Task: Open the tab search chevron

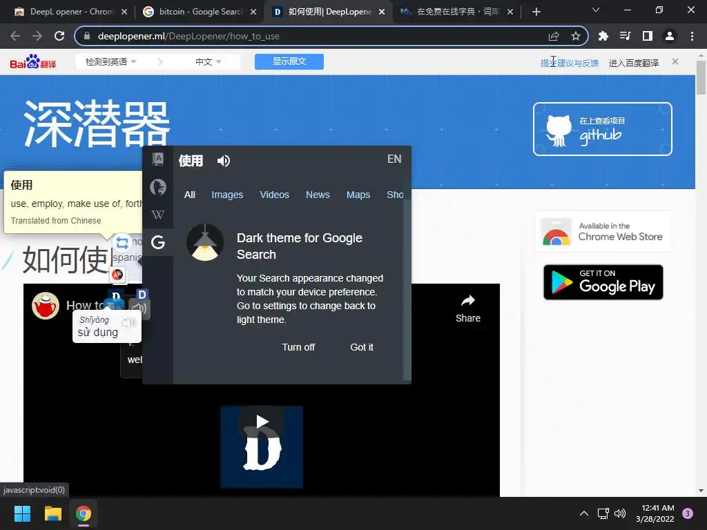Action: (596, 10)
